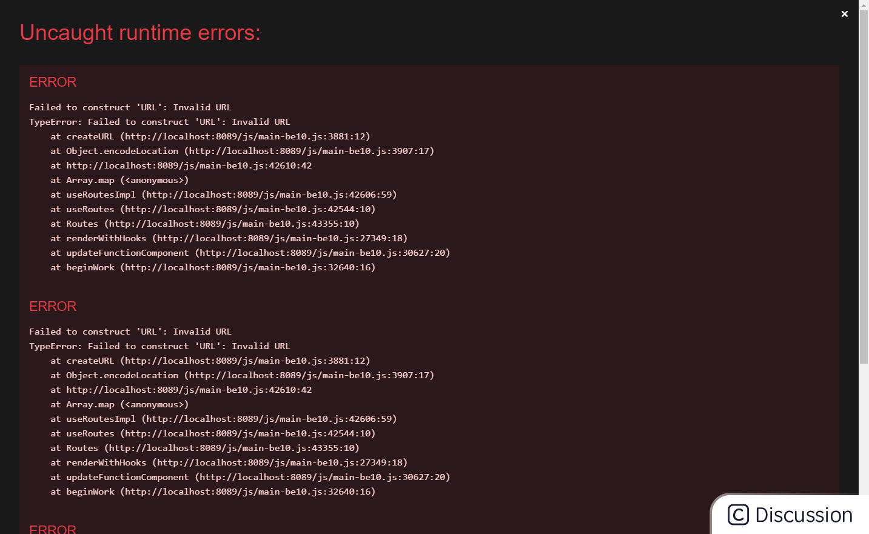Select the Array.map anonymous stack line
The image size is (869, 534).
tap(119, 180)
